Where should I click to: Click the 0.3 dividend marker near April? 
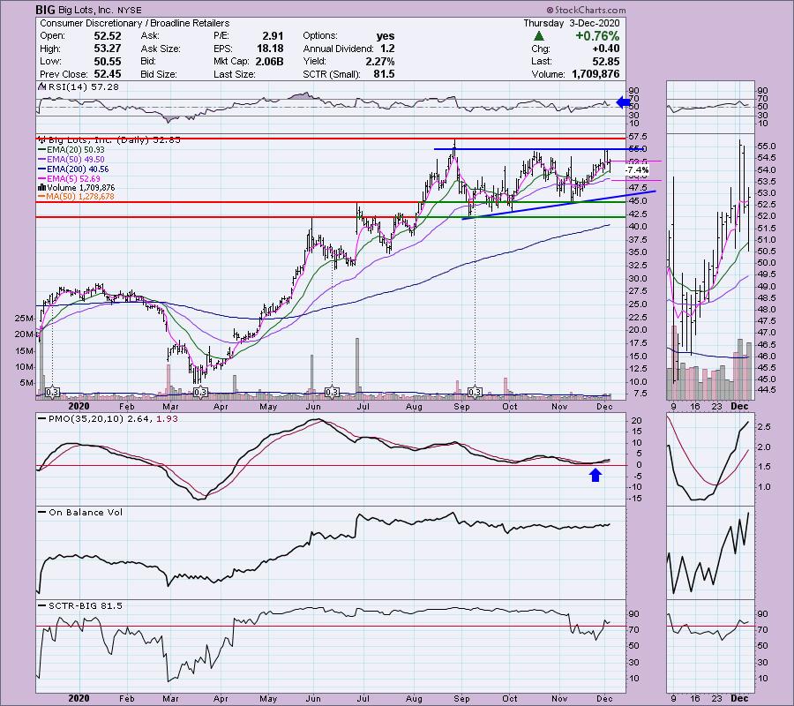[200, 392]
